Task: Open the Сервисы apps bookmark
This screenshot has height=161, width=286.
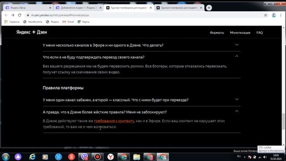Action: pyautogui.click(x=12, y=22)
